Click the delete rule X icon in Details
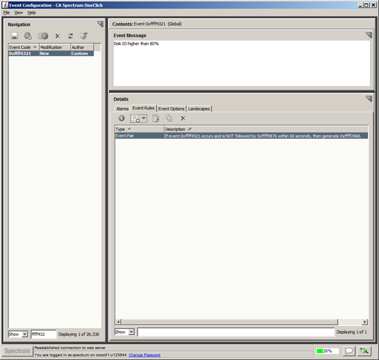Image resolution: width=379 pixels, height=360 pixels. 183,118
